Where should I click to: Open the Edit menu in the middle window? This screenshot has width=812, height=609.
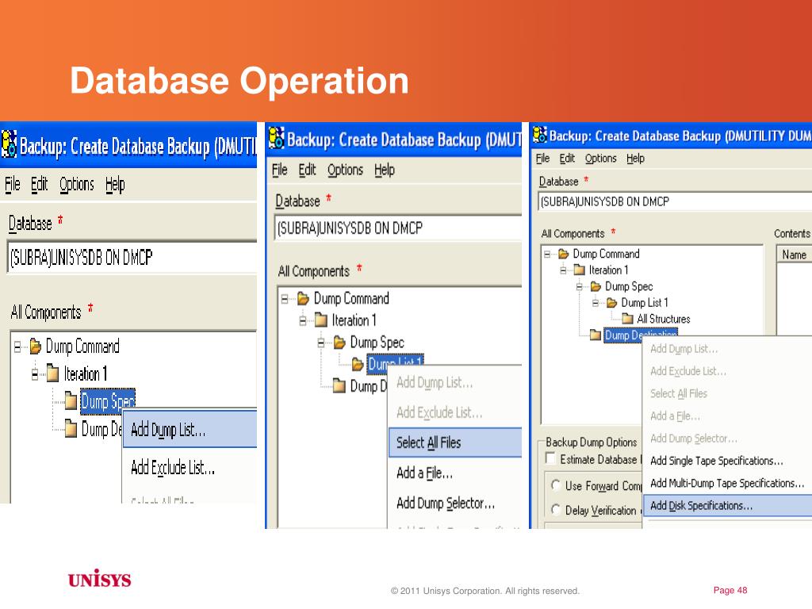(x=307, y=170)
